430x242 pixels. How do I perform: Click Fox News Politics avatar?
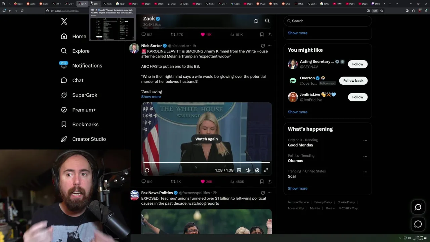pyautogui.click(x=134, y=195)
